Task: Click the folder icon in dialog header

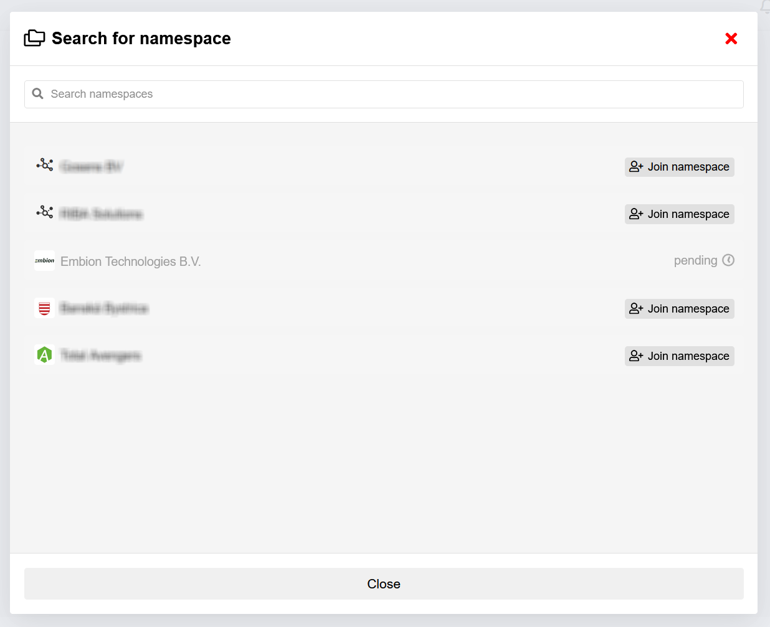Action: [x=34, y=39]
